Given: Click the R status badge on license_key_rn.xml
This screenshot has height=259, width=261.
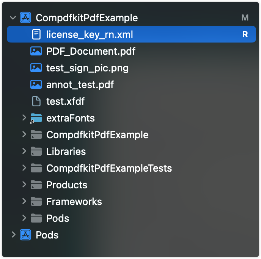Looking at the screenshot, I should pyautogui.click(x=245, y=34).
